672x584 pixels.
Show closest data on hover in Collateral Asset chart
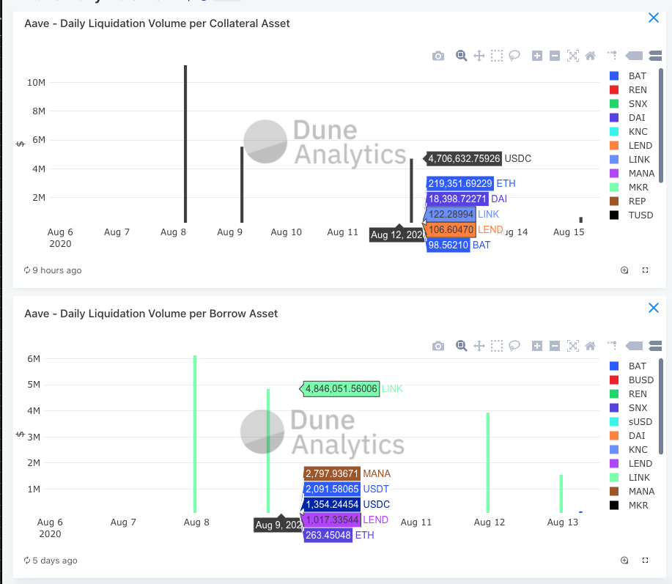click(635, 56)
